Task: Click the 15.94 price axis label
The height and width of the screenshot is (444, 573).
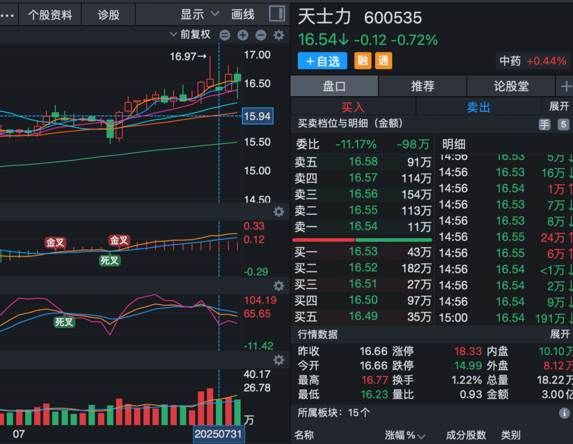Action: click(257, 116)
